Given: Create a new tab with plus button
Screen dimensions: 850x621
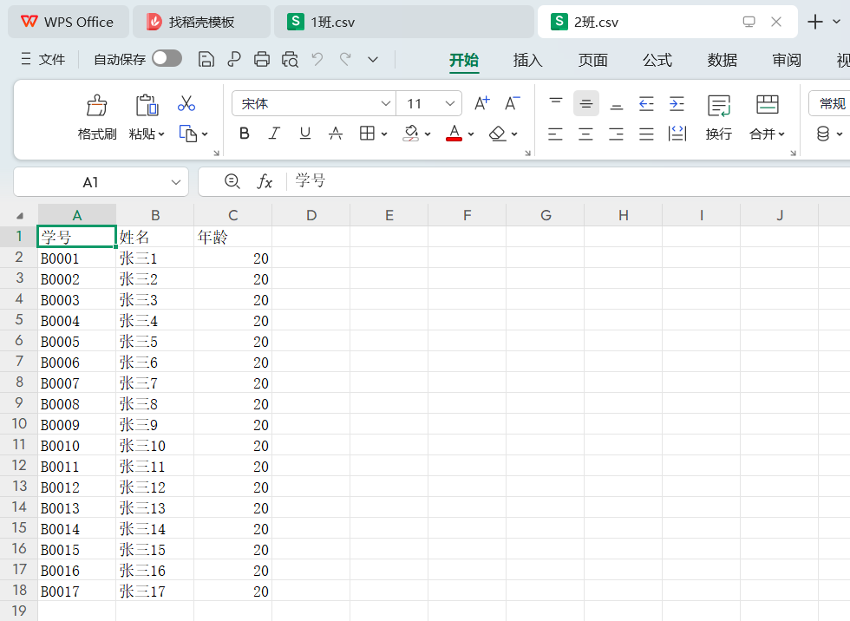Looking at the screenshot, I should 815,23.
